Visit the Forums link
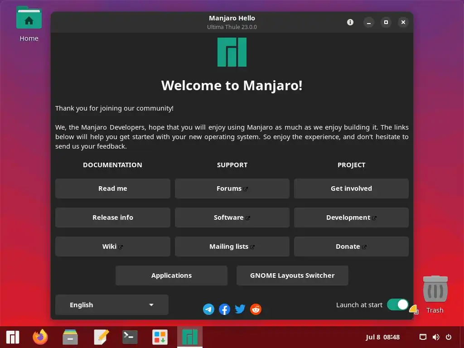 232,188
